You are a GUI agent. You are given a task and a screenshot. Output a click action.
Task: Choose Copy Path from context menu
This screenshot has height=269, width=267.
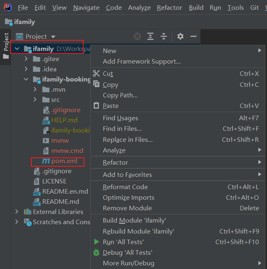point(178,95)
